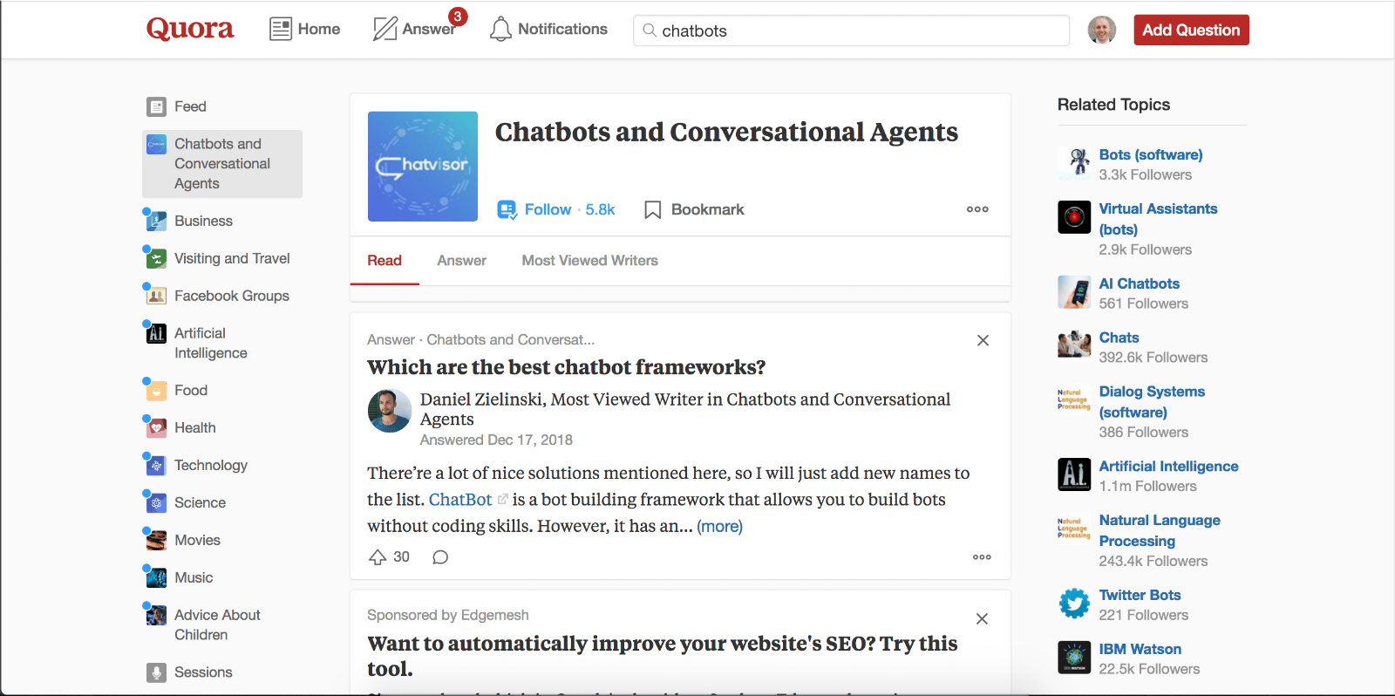Open the Notifications bell menu

548,29
